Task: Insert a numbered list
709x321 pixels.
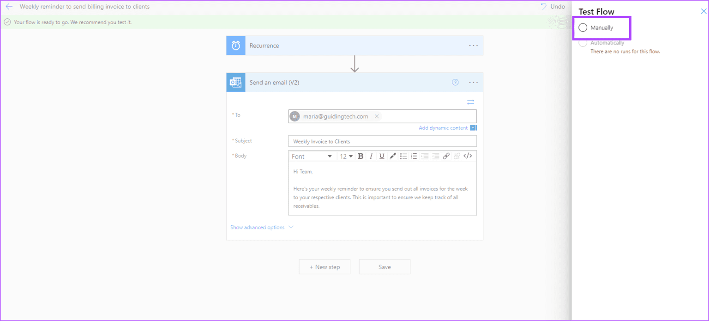Action: [x=414, y=156]
